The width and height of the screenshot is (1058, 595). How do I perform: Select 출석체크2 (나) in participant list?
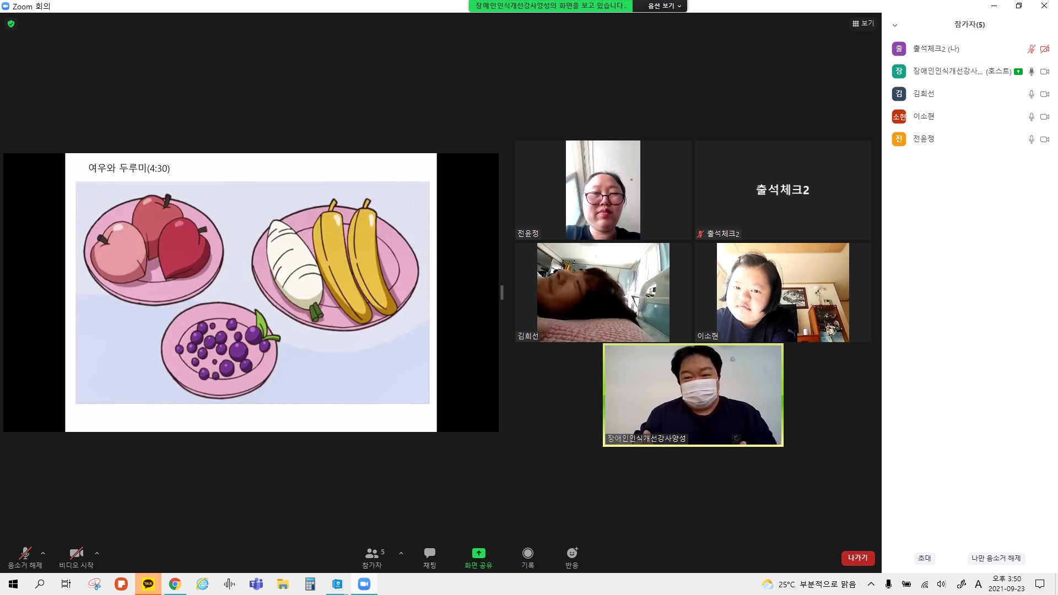click(x=970, y=48)
